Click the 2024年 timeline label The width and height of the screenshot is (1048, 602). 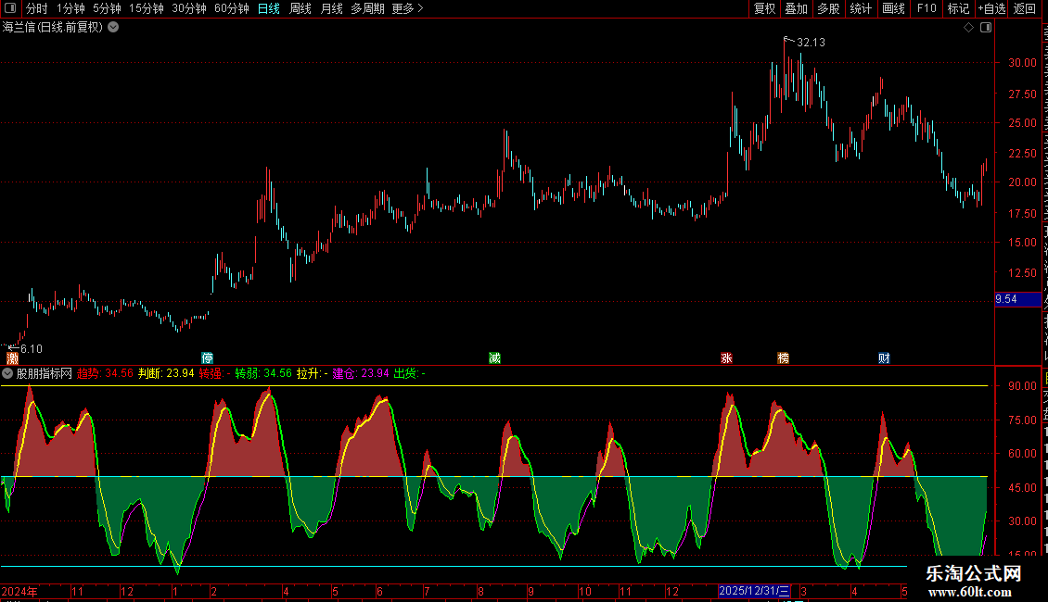coord(19,591)
